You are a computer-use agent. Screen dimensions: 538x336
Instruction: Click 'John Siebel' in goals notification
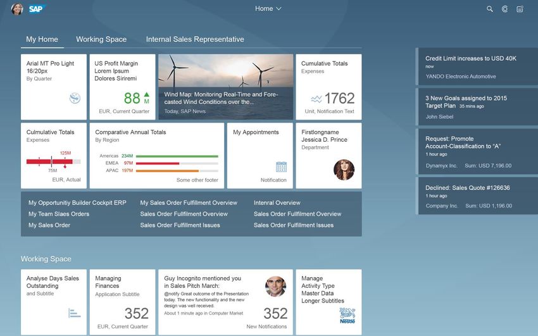439,116
